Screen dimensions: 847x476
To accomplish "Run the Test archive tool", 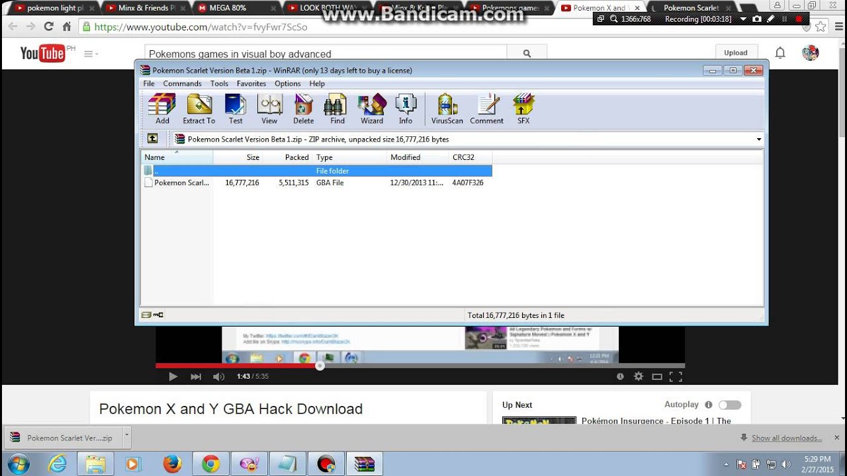I will coord(236,109).
